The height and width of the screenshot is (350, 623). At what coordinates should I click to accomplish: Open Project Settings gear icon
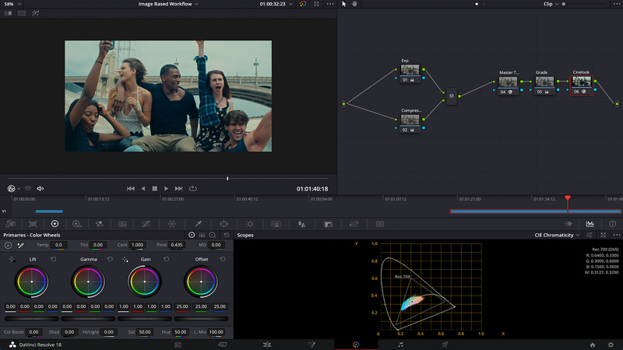click(x=612, y=344)
